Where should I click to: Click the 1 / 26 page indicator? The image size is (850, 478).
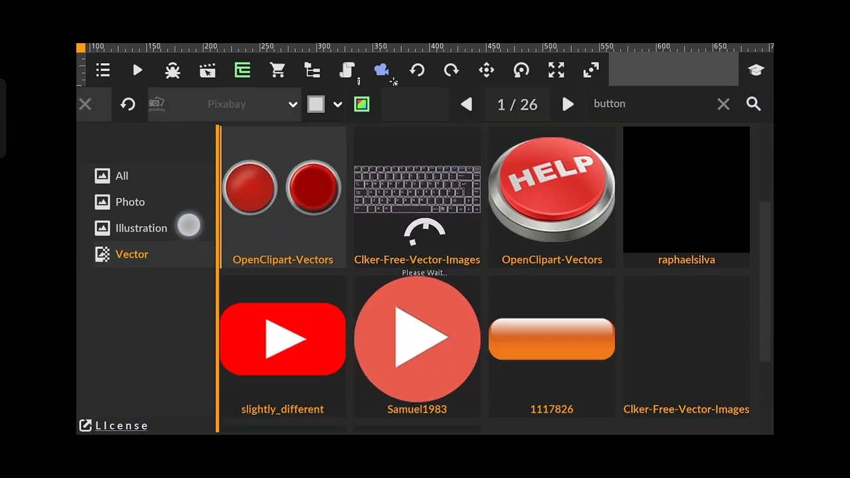(517, 104)
